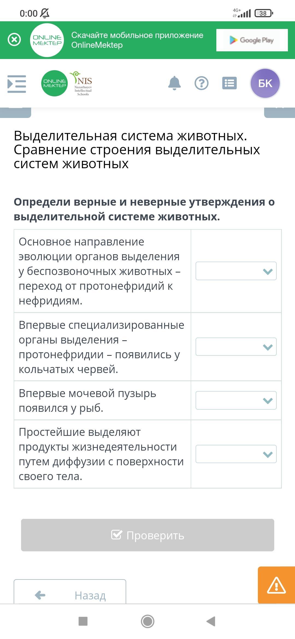
Task: Open the lesson list icon
Action: tap(229, 83)
